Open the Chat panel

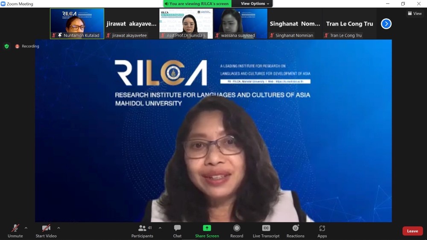pyautogui.click(x=177, y=231)
